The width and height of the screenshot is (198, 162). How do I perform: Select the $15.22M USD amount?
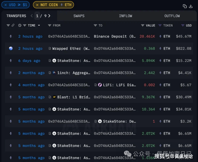click(184, 61)
